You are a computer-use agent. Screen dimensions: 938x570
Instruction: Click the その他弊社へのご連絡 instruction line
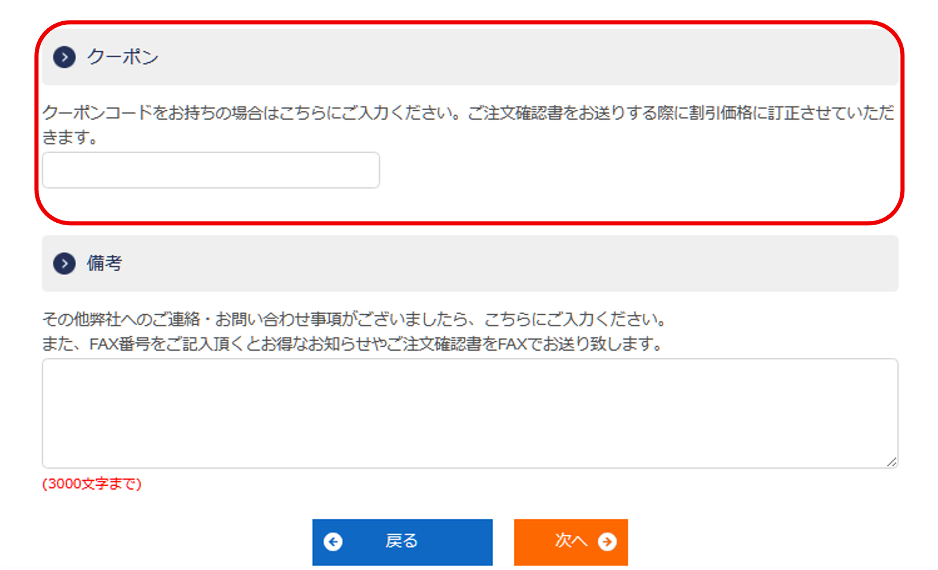click(x=354, y=319)
